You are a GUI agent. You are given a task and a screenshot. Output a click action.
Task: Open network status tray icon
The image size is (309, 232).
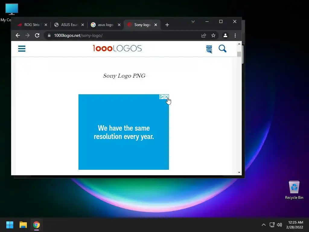pyautogui.click(x=272, y=225)
